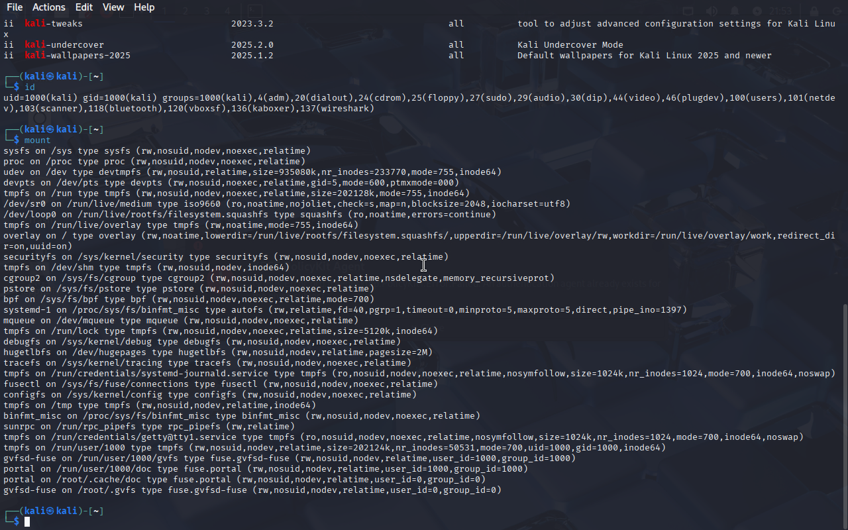848x530 pixels.
Task: Click the 'tracefs on /sys/kernel/tracing' line
Action: pyautogui.click(x=207, y=363)
